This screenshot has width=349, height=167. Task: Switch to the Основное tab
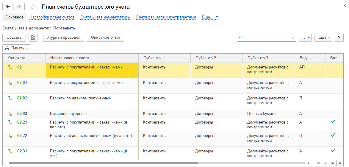[15, 17]
